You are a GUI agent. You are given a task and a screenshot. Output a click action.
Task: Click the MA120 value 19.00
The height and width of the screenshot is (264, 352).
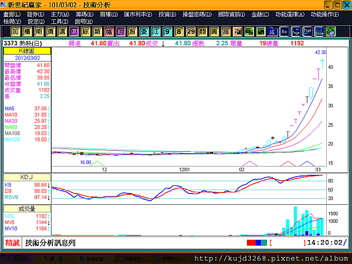coord(40,140)
